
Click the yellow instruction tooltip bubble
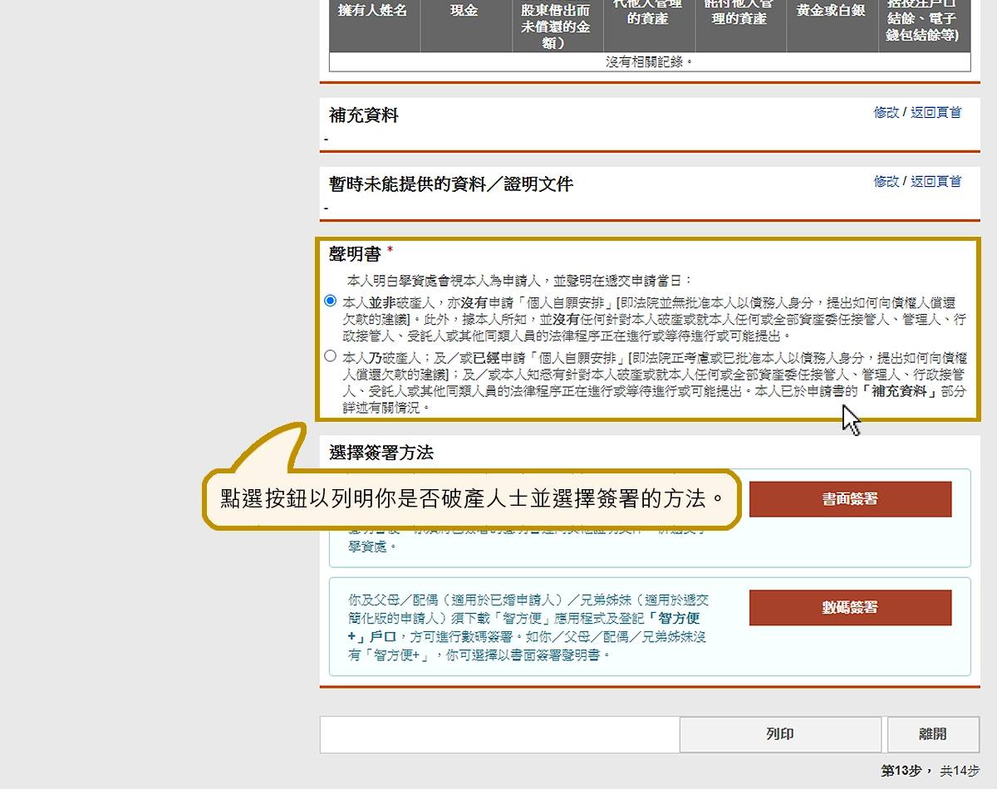coord(471,498)
